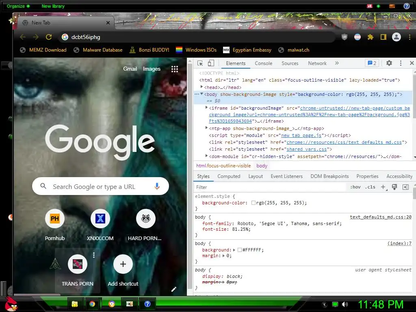Toggle the device toolbar icon
Image resolution: width=416 pixels, height=312 pixels.
211,63
